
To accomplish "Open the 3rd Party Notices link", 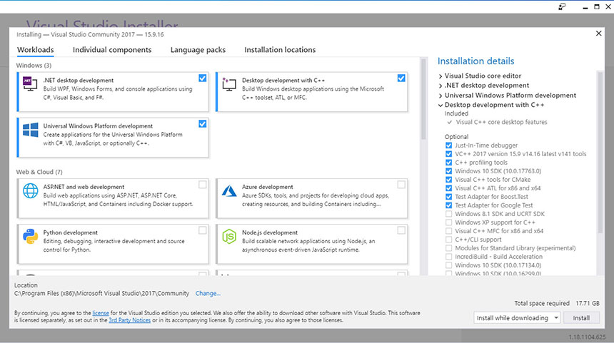I will click(x=130, y=320).
